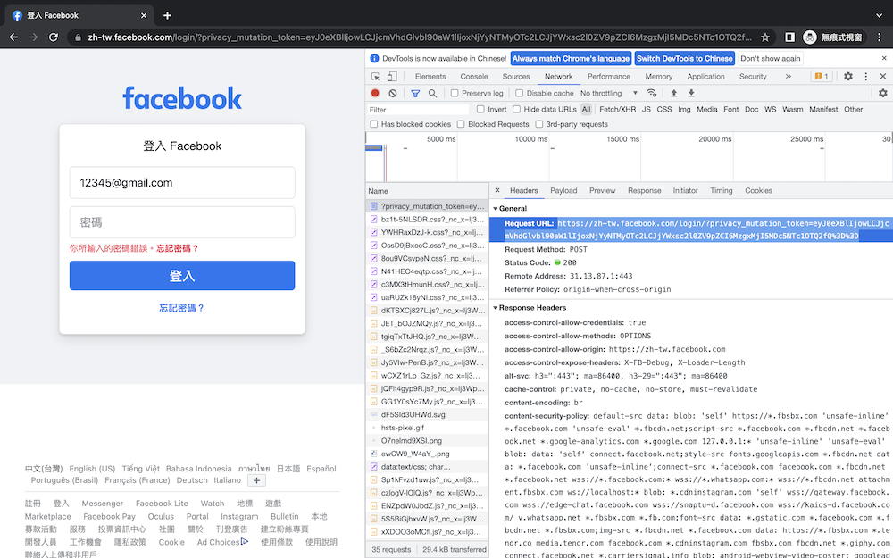Open network conditions wifi icon
This screenshot has height=558, width=893.
(652, 93)
